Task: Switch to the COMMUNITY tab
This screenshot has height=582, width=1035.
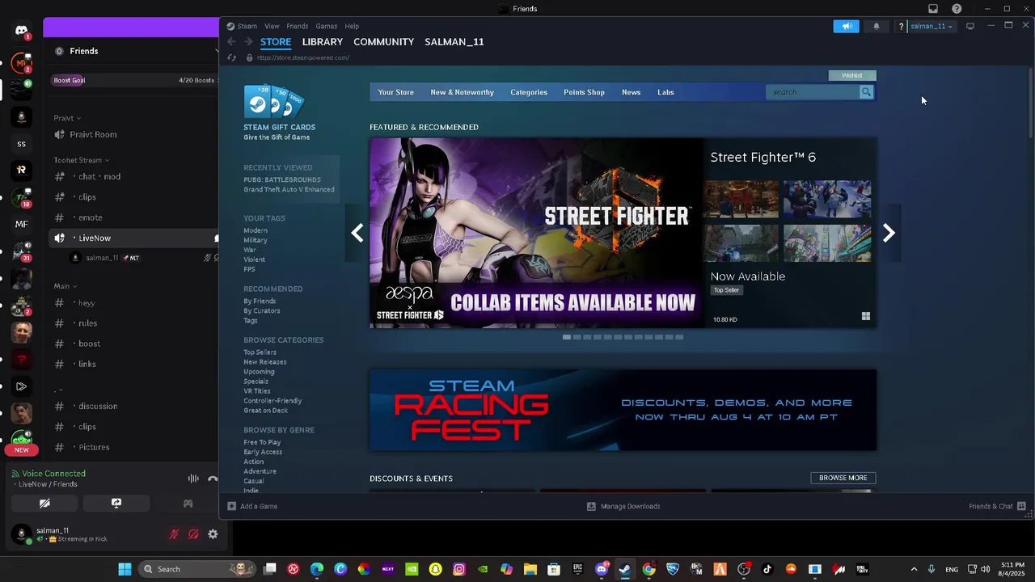Action: pyautogui.click(x=384, y=42)
